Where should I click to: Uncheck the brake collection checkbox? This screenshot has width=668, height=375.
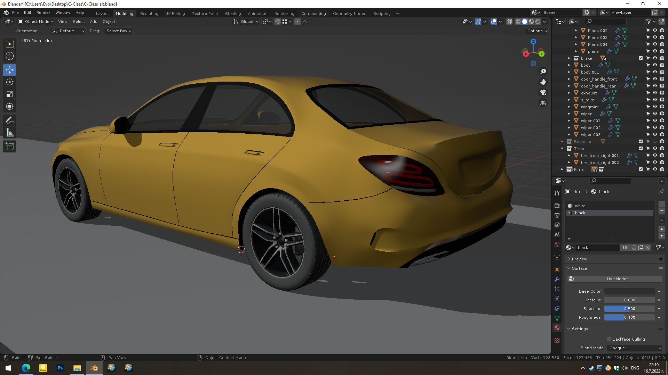[x=641, y=58]
